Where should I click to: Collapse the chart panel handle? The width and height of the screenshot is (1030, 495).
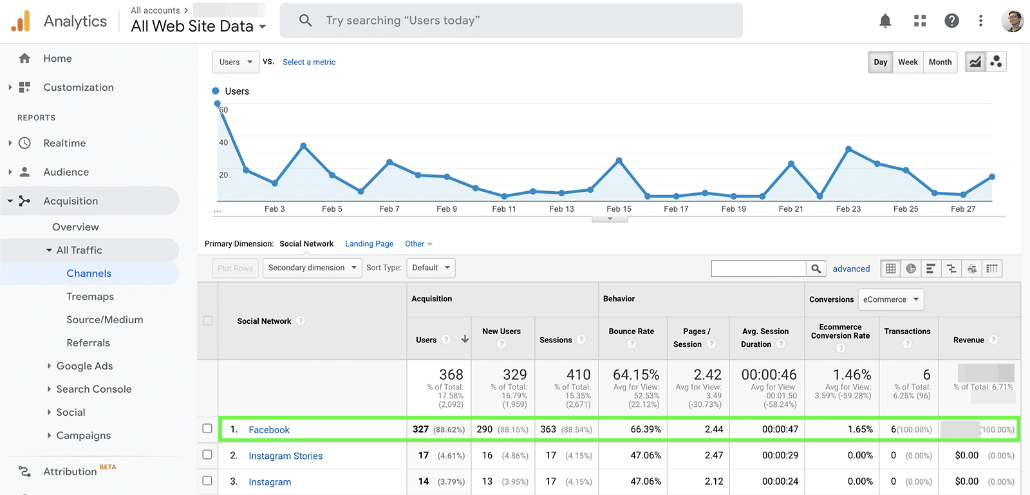[x=610, y=219]
